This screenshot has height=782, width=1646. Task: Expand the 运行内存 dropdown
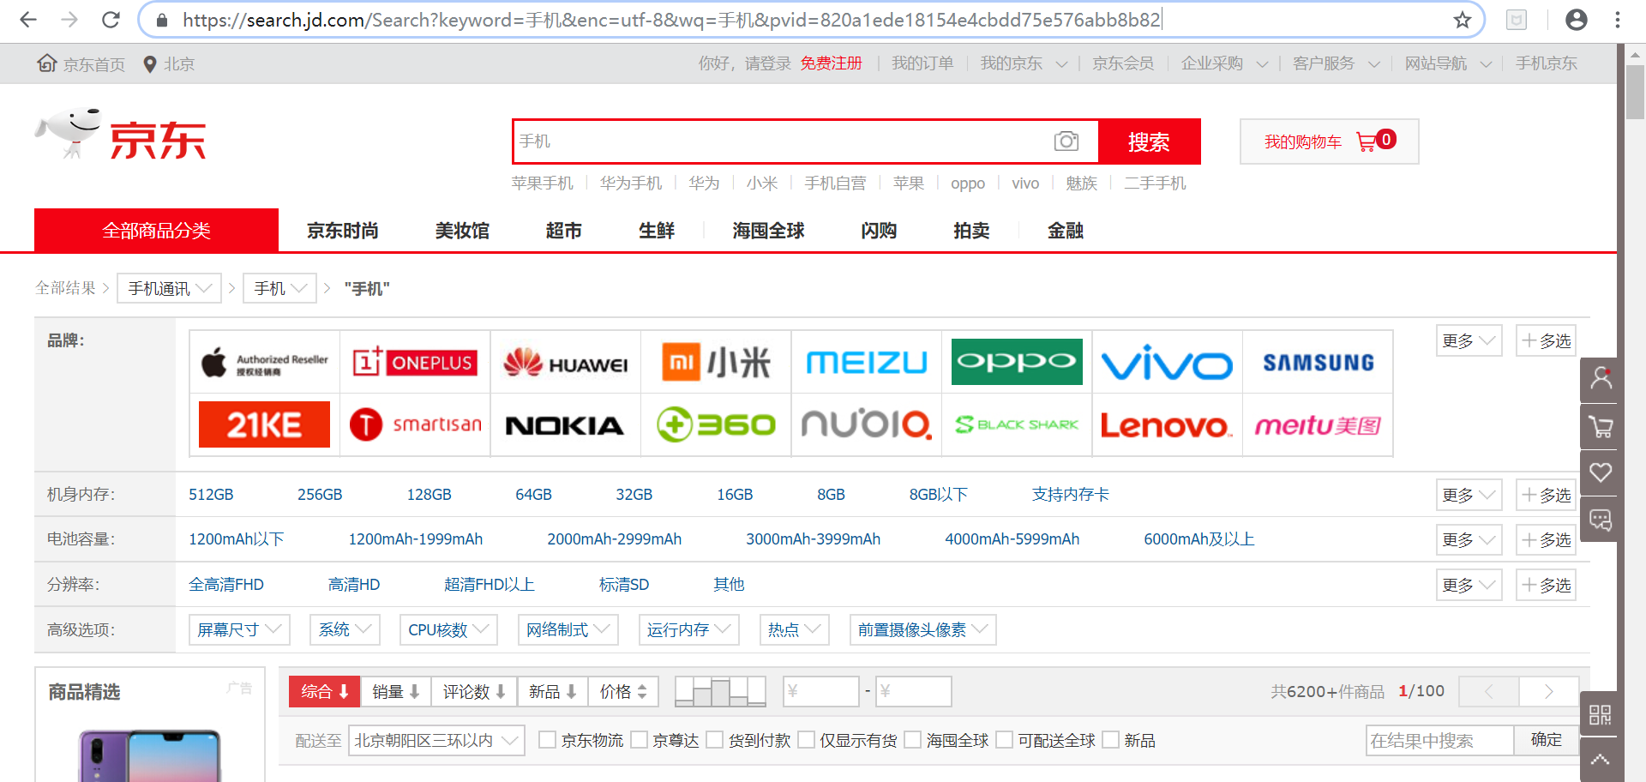(688, 629)
